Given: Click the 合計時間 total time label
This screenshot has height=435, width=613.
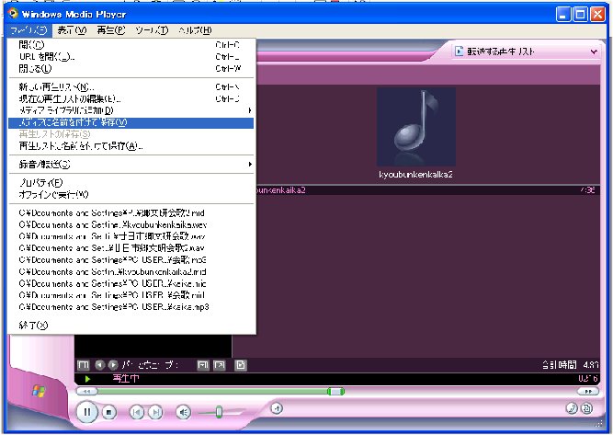Looking at the screenshot, I should tap(559, 365).
